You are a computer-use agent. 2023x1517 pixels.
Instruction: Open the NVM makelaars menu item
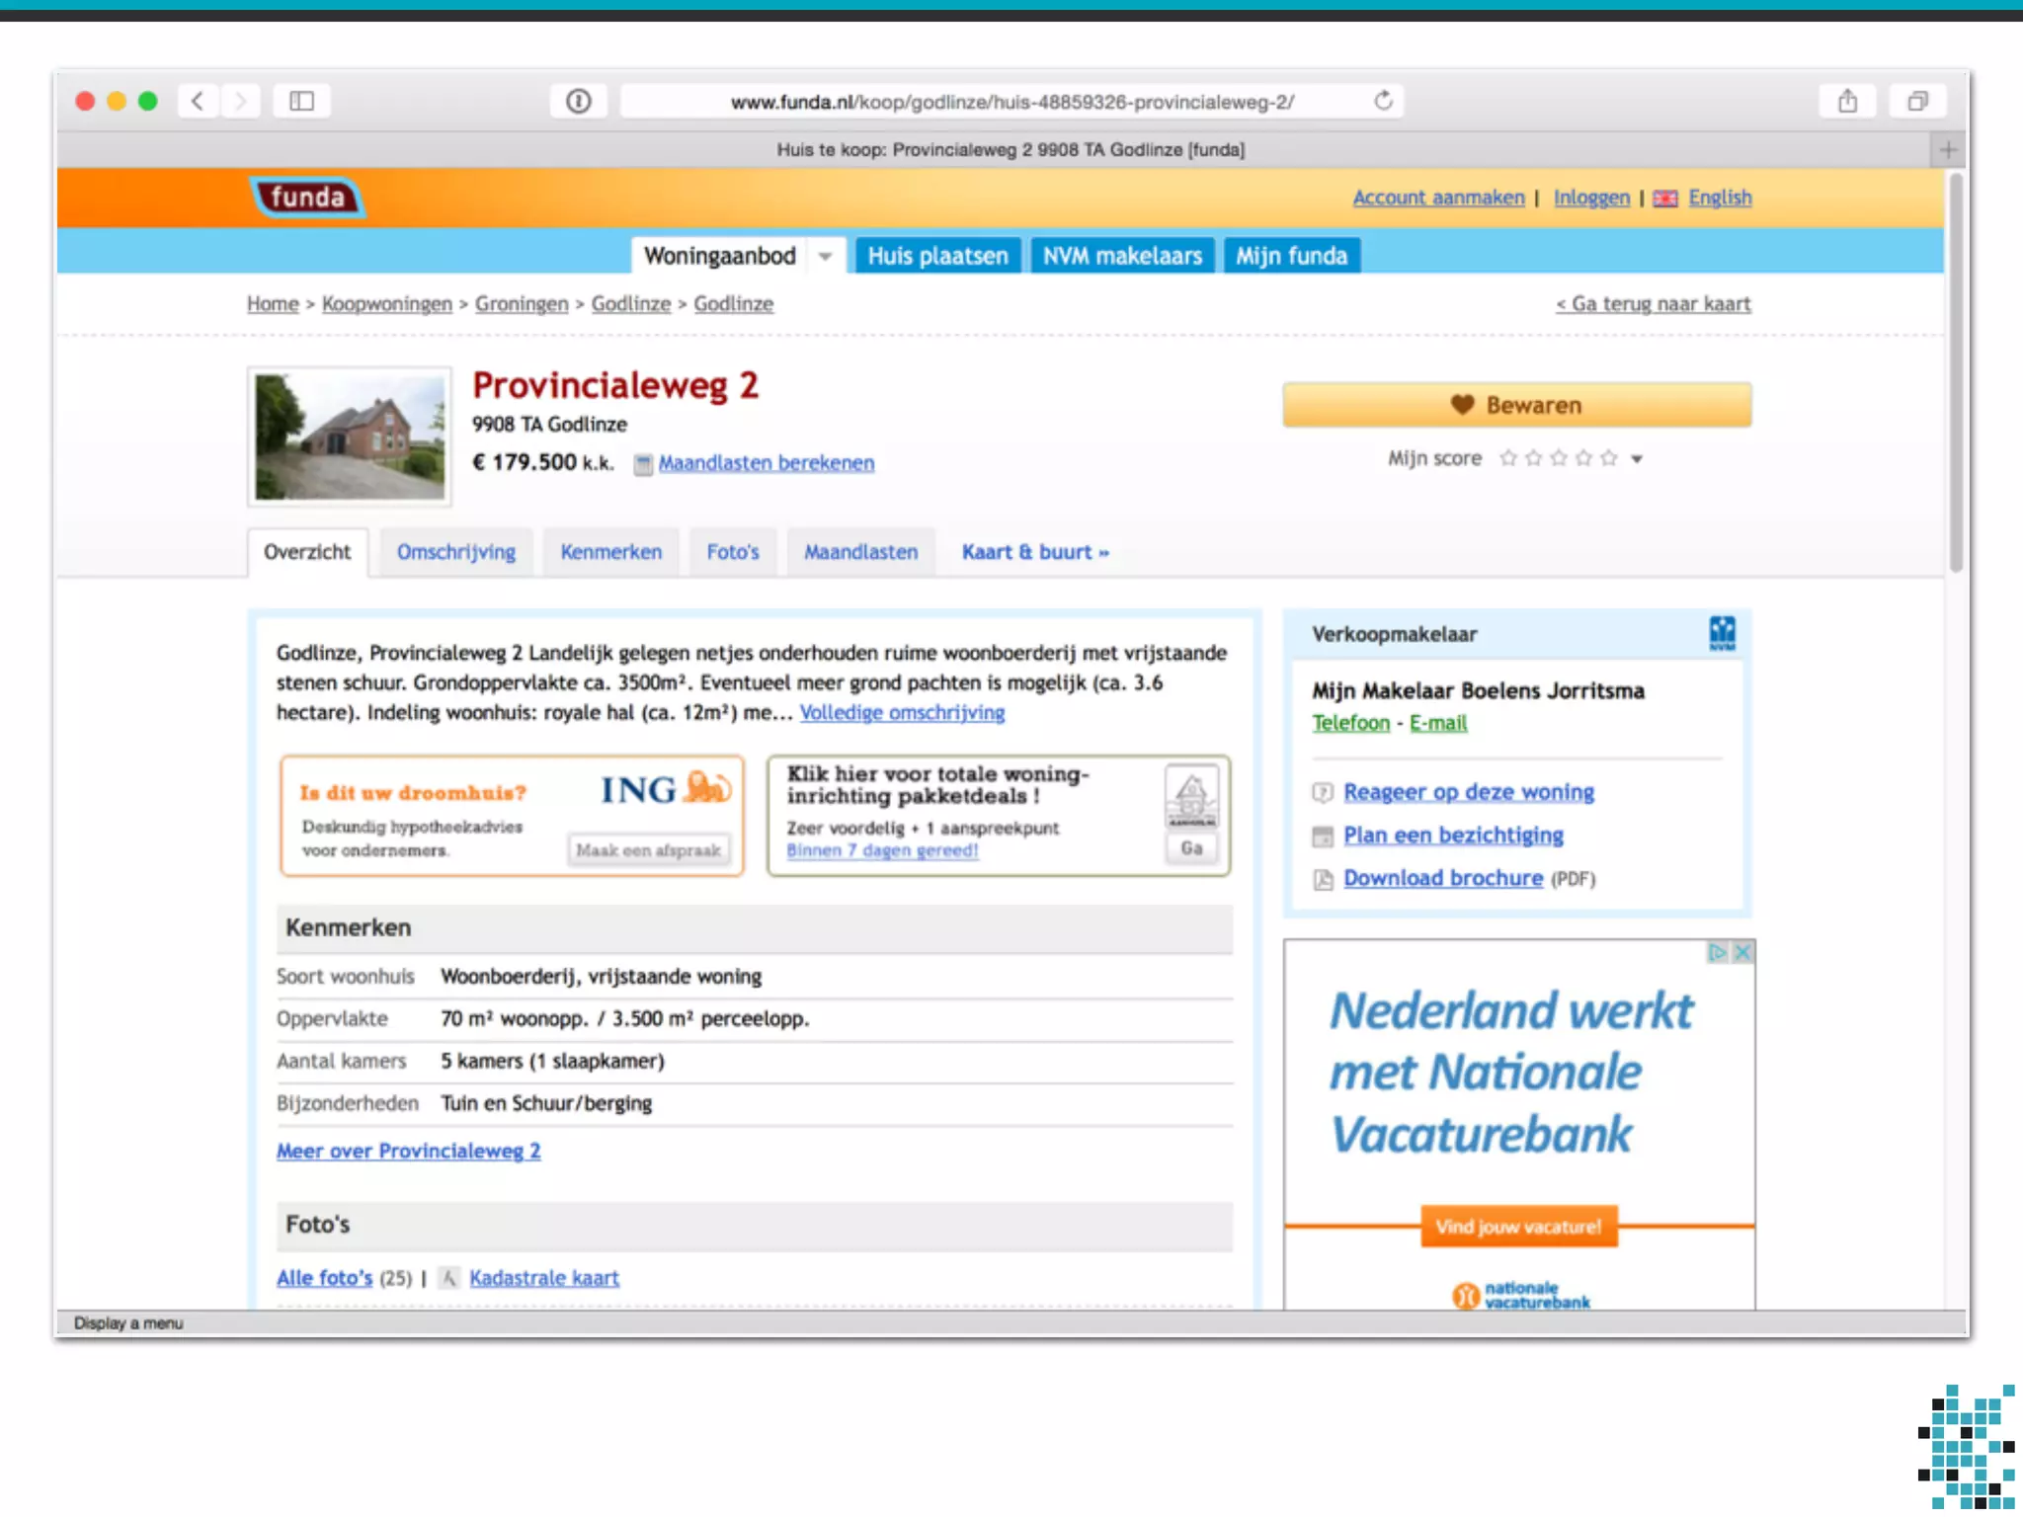pyautogui.click(x=1122, y=257)
